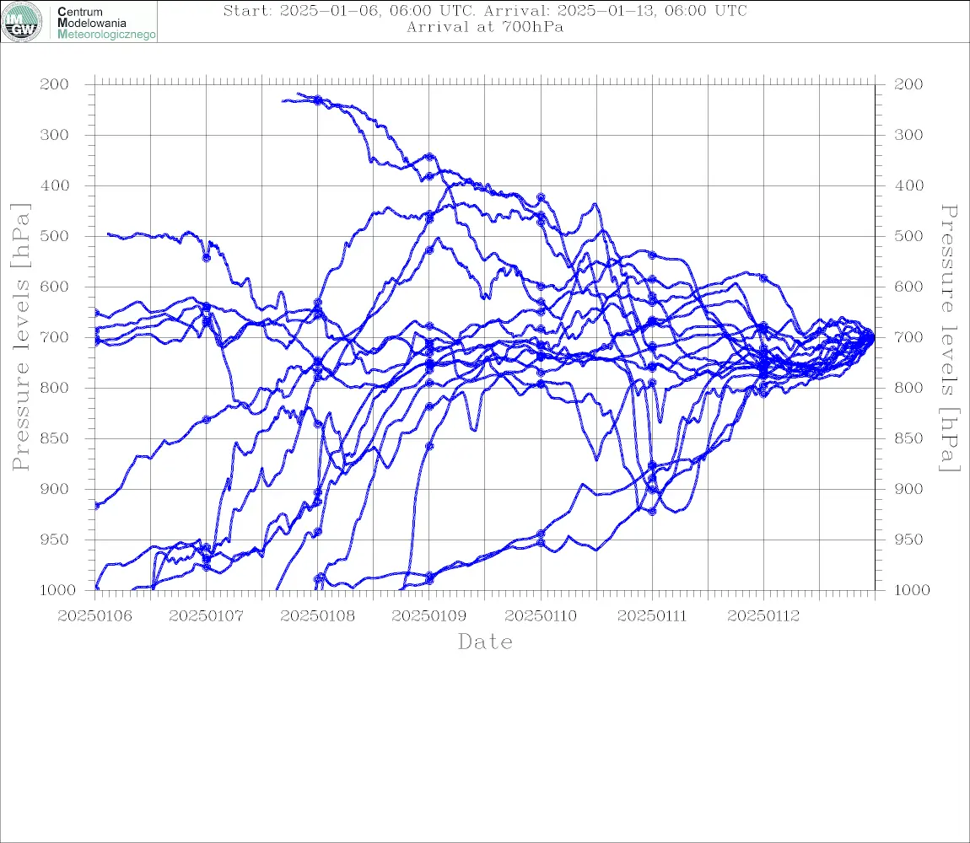970x843 pixels.
Task: Click the right 'Pressure levels [hPa]' axis title
Action: coord(949,338)
